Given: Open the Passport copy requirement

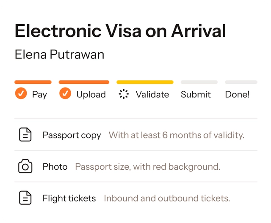Looking at the screenshot, I should pyautogui.click(x=72, y=135).
